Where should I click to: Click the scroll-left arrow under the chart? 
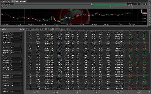point(1,26)
